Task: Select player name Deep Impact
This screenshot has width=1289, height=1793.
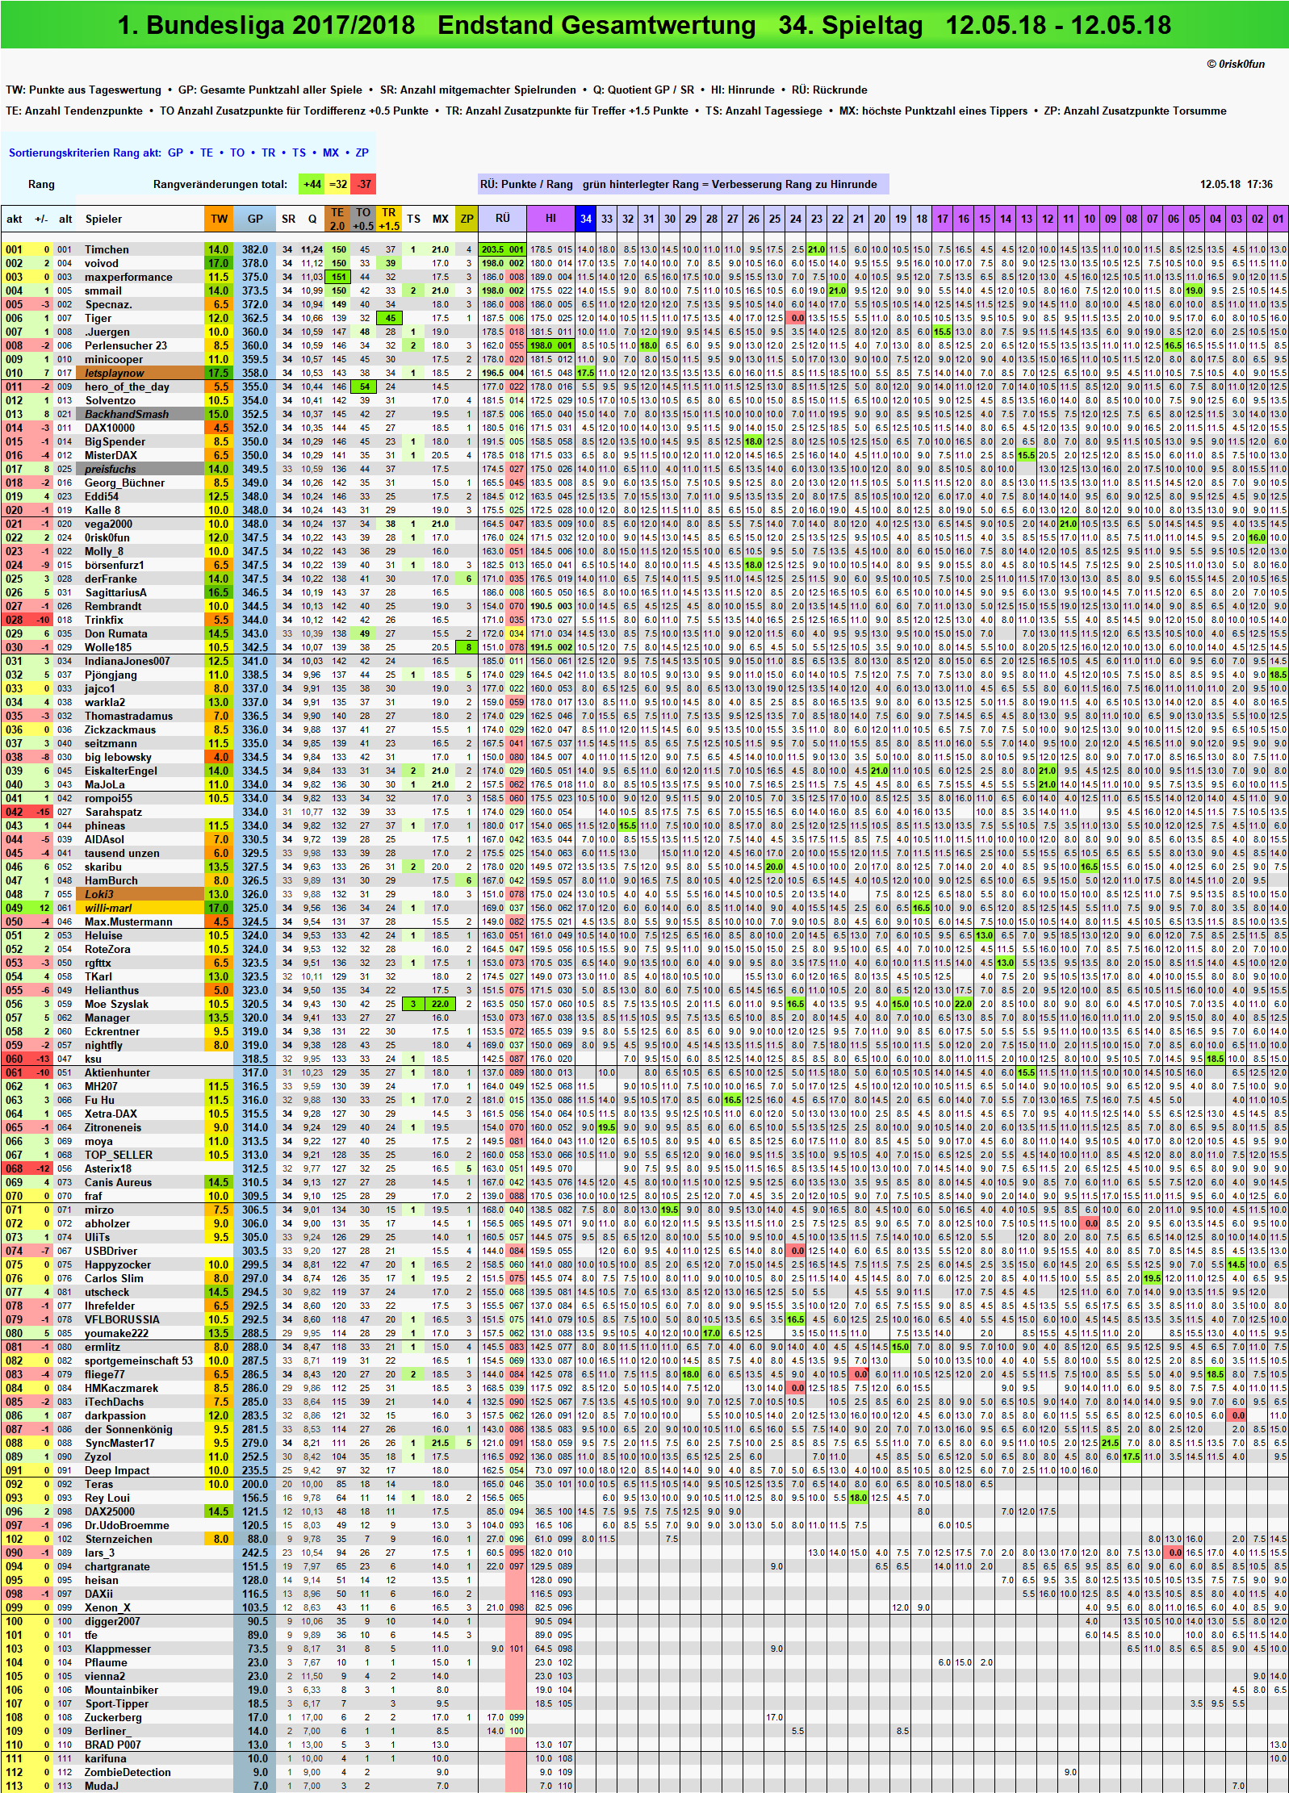Action: coord(117,1471)
